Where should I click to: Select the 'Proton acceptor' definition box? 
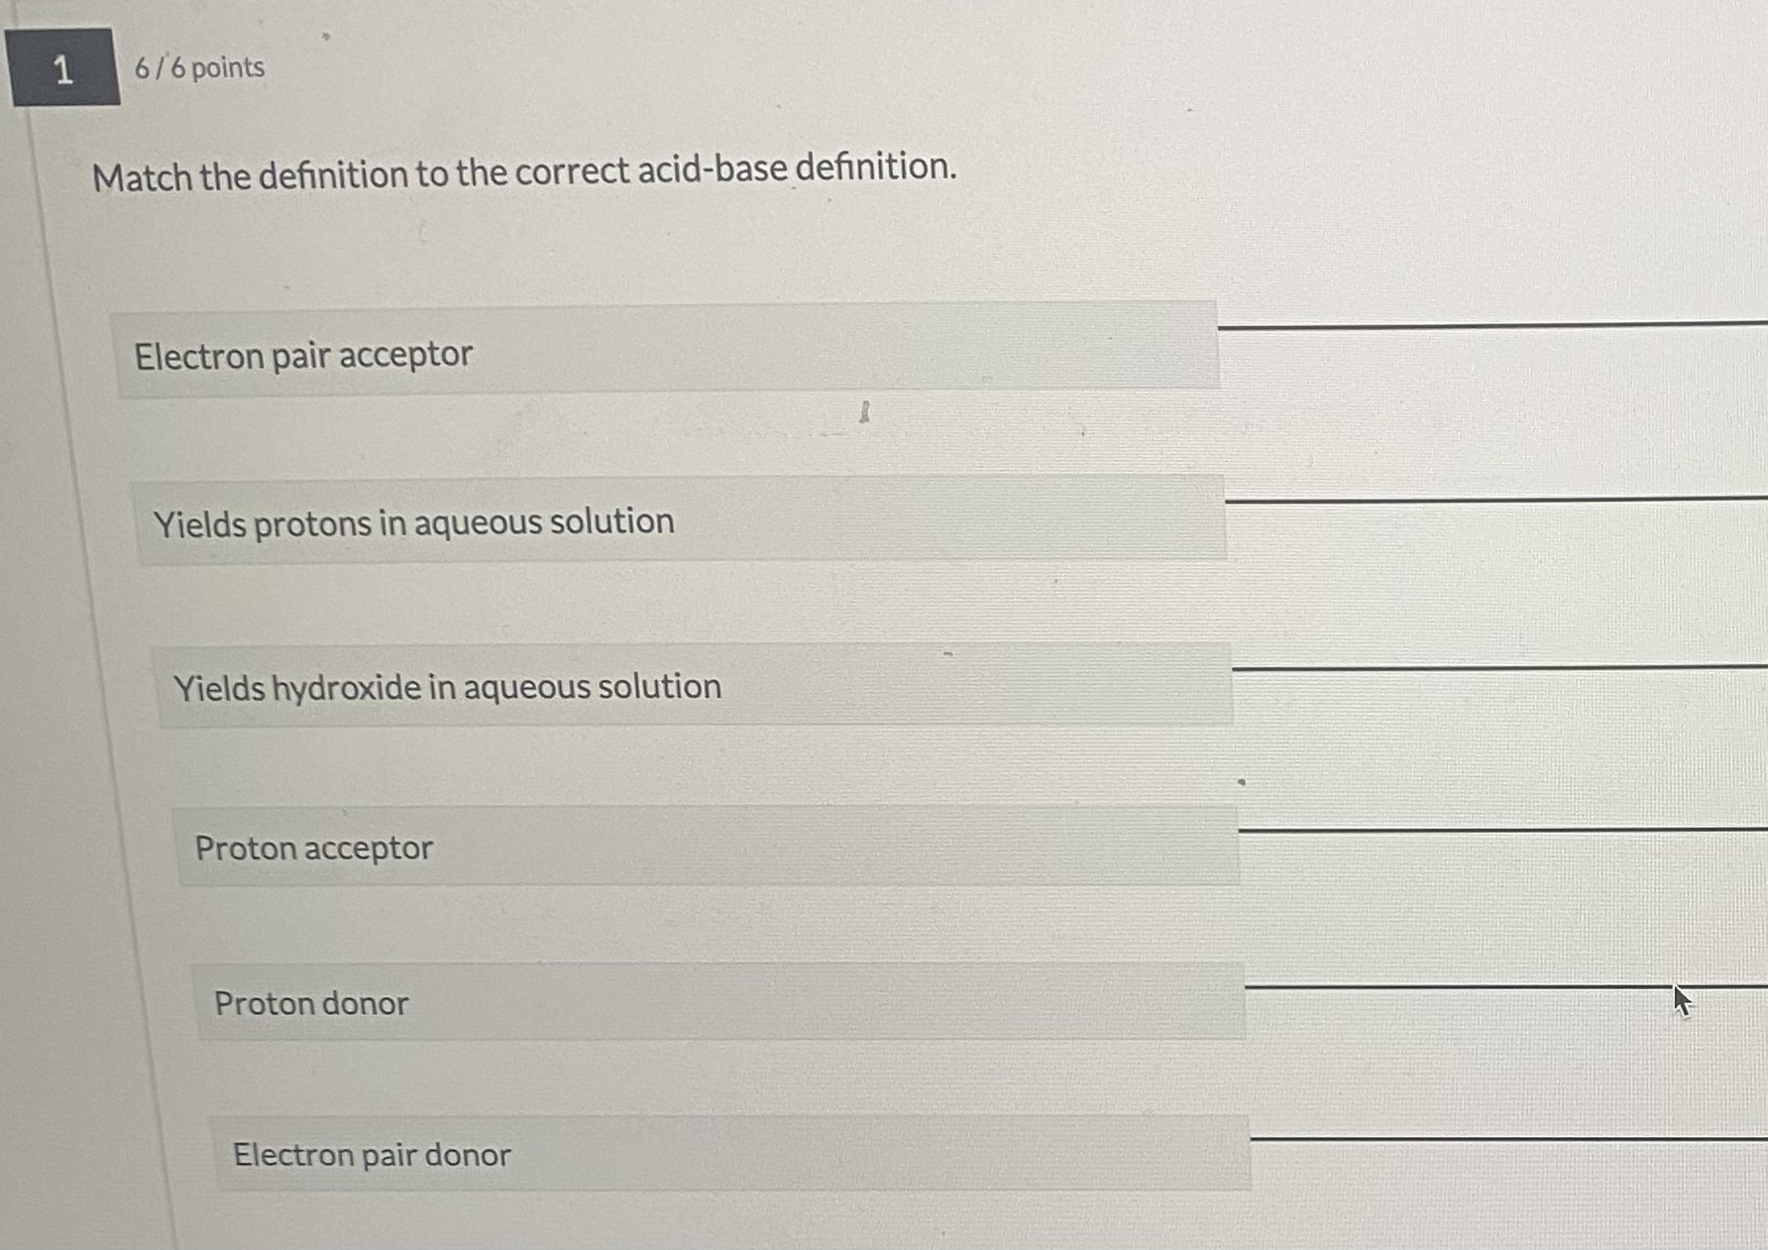707,848
